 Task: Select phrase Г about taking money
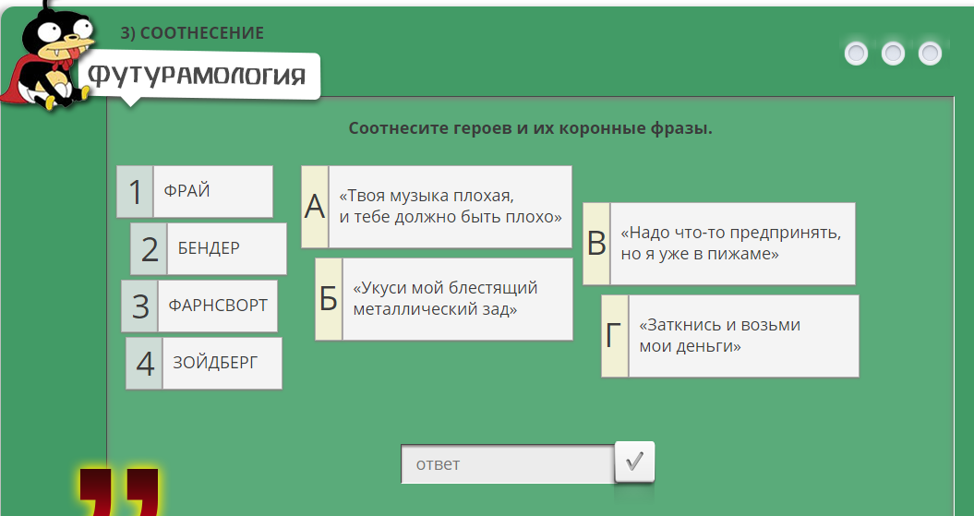pyautogui.click(x=730, y=336)
